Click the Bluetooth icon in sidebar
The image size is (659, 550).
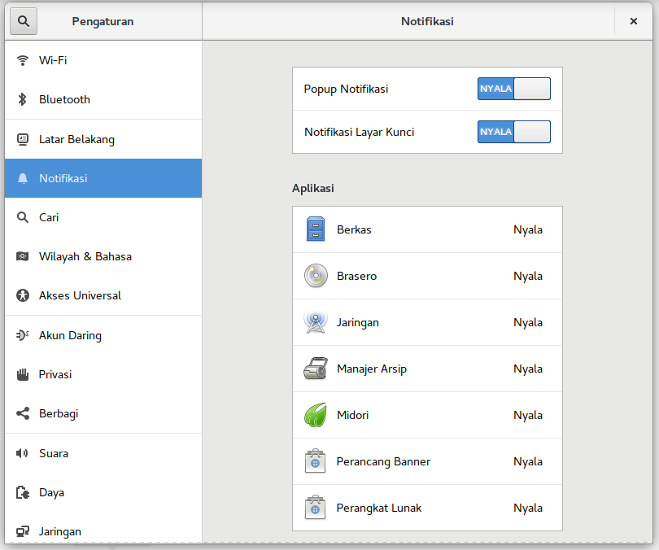[x=23, y=99]
